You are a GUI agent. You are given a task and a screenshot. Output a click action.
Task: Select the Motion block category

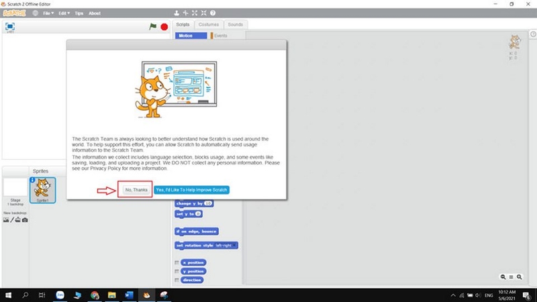[191, 36]
